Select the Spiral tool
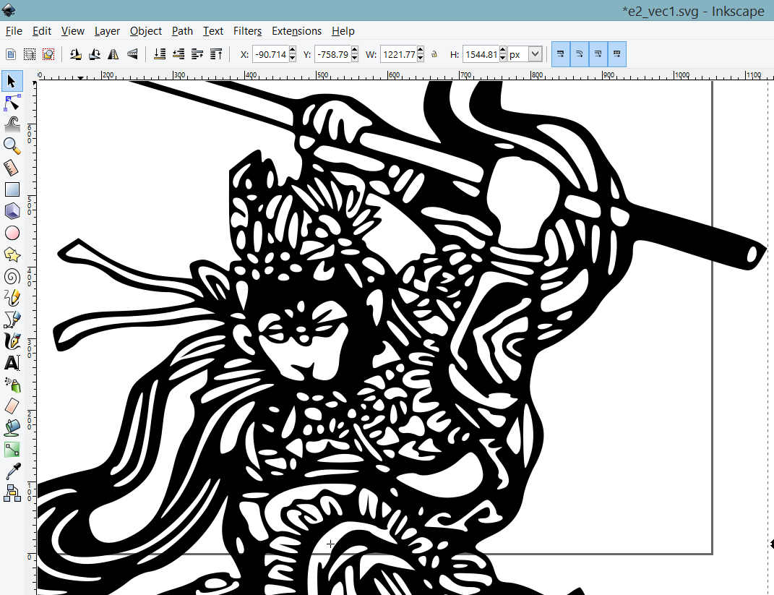Viewport: 774px width, 595px height. click(x=12, y=276)
